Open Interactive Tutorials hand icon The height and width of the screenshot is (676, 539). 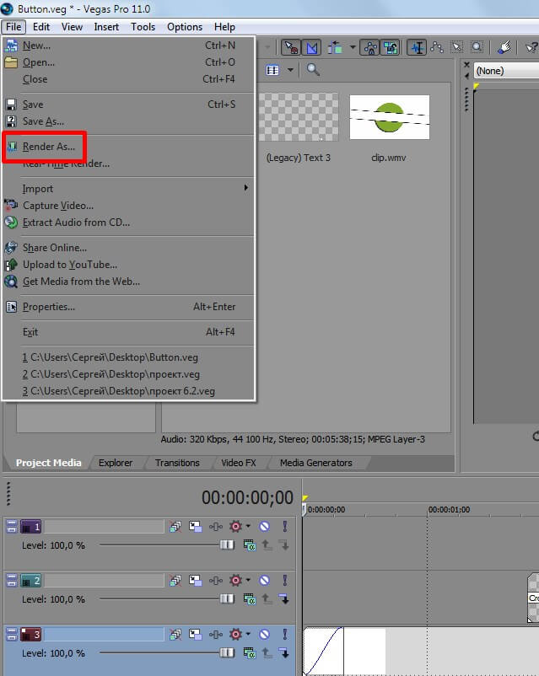[x=504, y=47]
